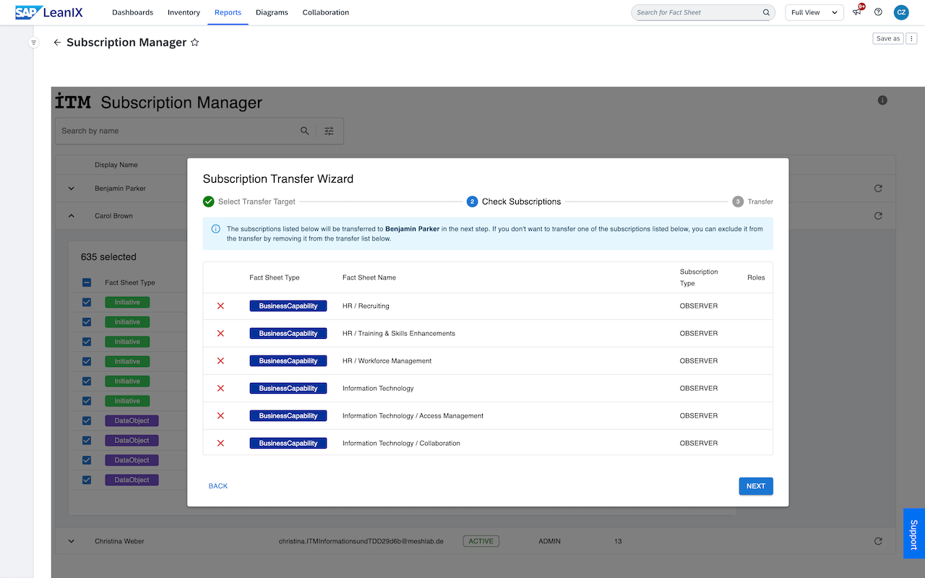This screenshot has height=578, width=925.
Task: Open the Reports tab
Action: (228, 12)
